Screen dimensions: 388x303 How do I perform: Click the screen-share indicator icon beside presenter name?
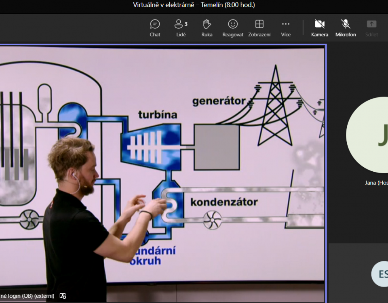[63, 296]
